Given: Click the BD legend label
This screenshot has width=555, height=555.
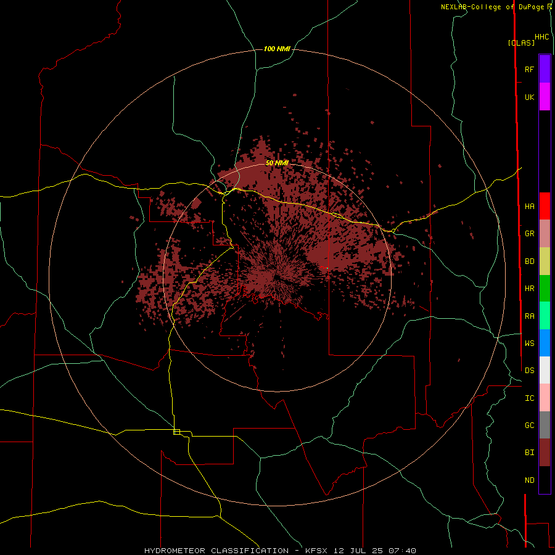Looking at the screenshot, I should [530, 261].
